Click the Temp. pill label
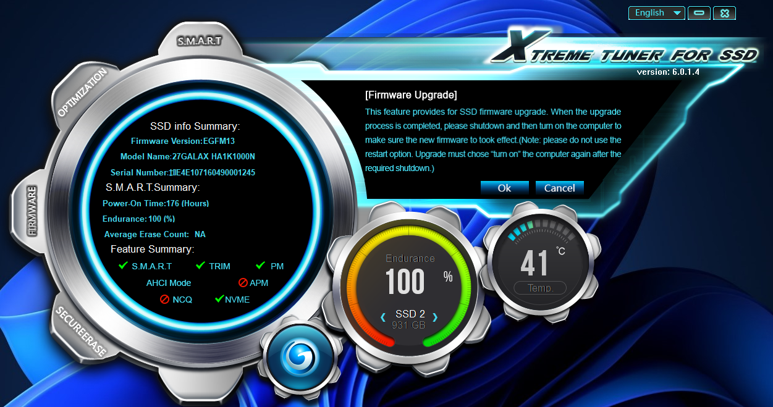 coord(540,288)
